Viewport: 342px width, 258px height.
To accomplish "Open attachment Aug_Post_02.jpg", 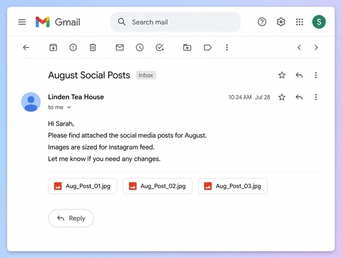I will pos(157,186).
